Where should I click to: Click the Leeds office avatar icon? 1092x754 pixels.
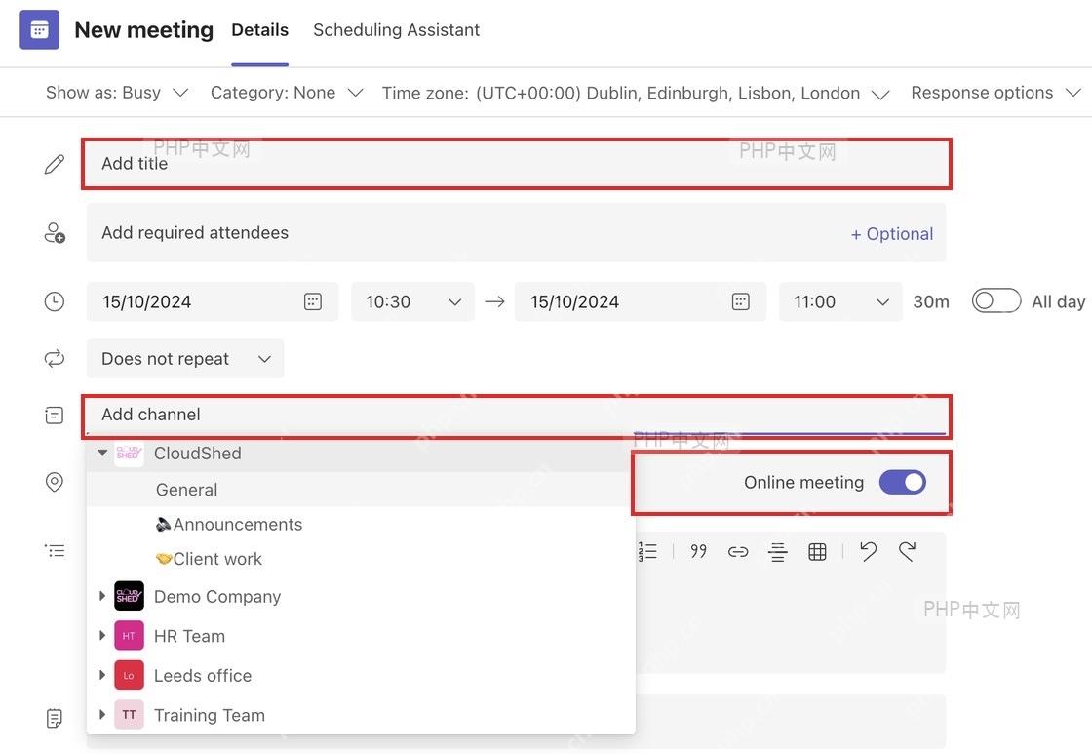[129, 675]
